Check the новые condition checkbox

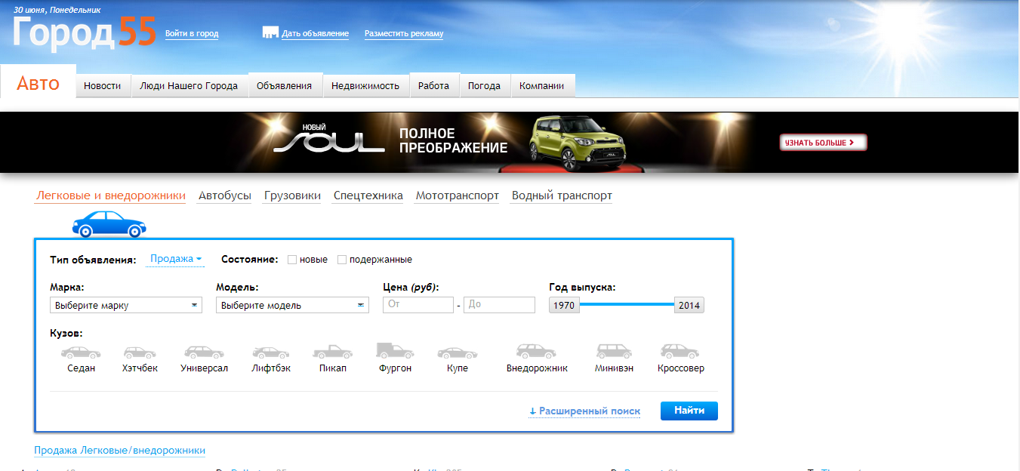pos(292,260)
